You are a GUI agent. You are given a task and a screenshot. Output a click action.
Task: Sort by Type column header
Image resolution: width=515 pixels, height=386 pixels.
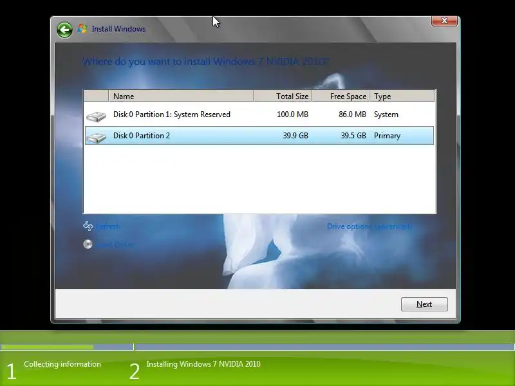402,96
